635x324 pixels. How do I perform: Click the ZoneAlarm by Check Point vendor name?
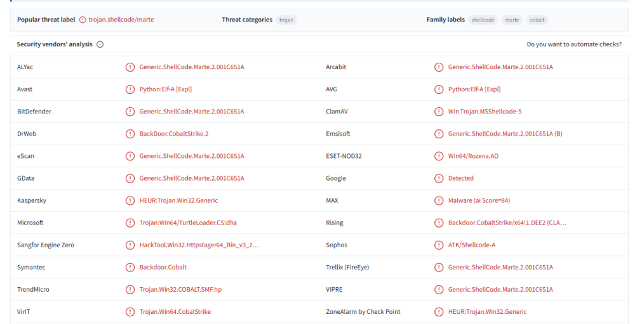(x=363, y=312)
